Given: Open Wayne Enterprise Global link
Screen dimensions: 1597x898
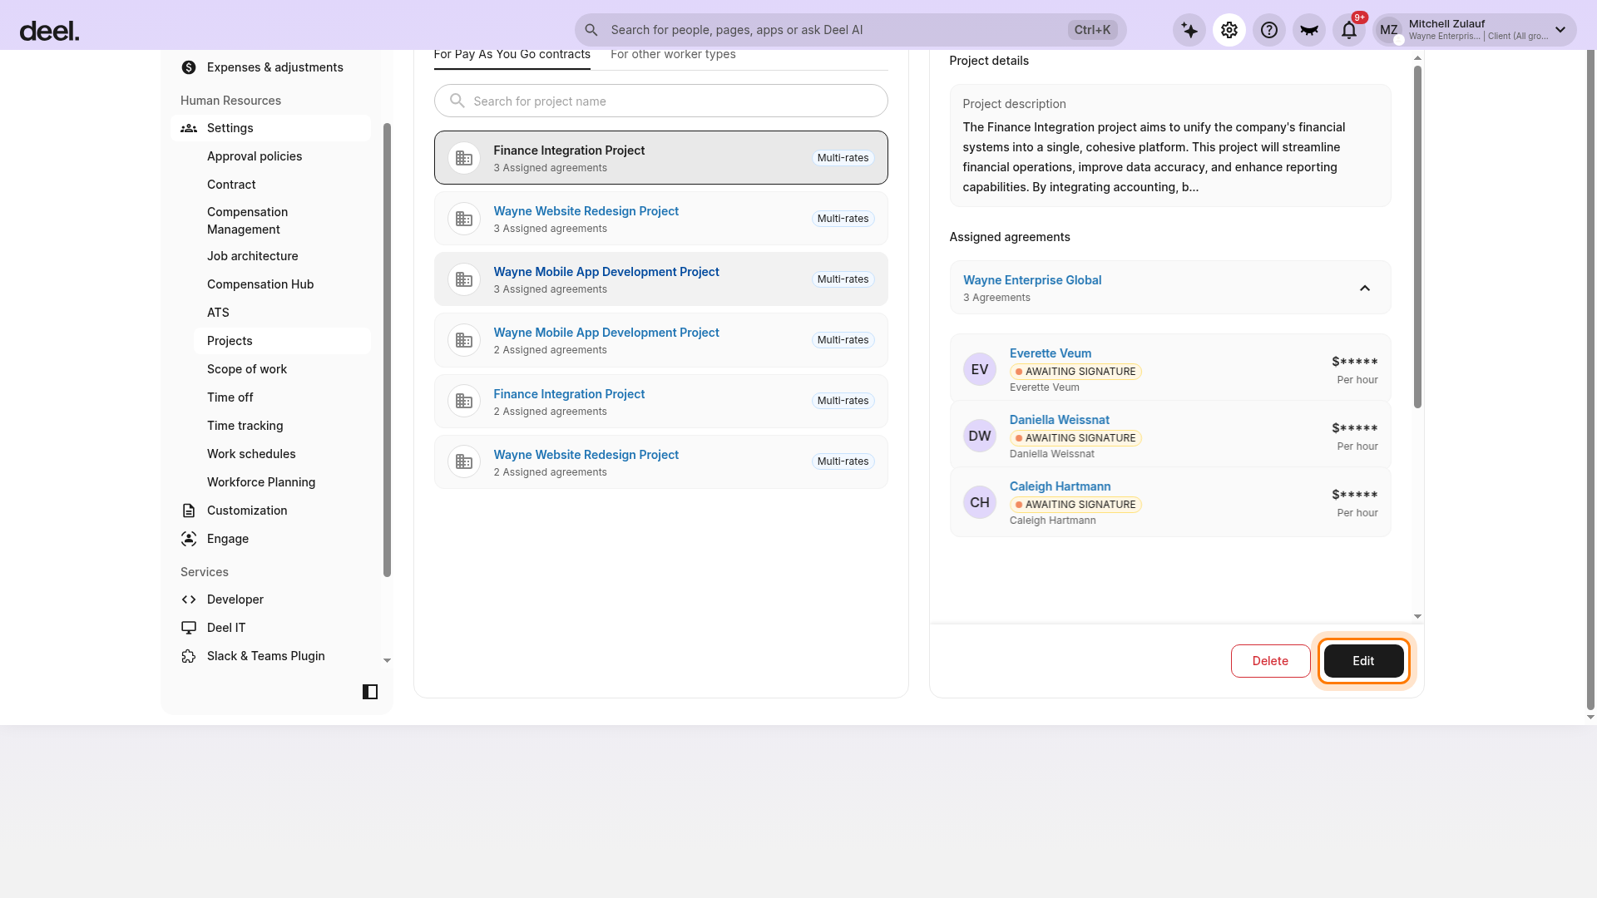Looking at the screenshot, I should click(x=1031, y=280).
